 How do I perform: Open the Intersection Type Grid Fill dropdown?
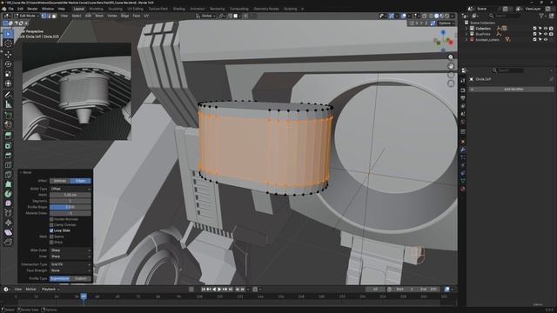70,264
